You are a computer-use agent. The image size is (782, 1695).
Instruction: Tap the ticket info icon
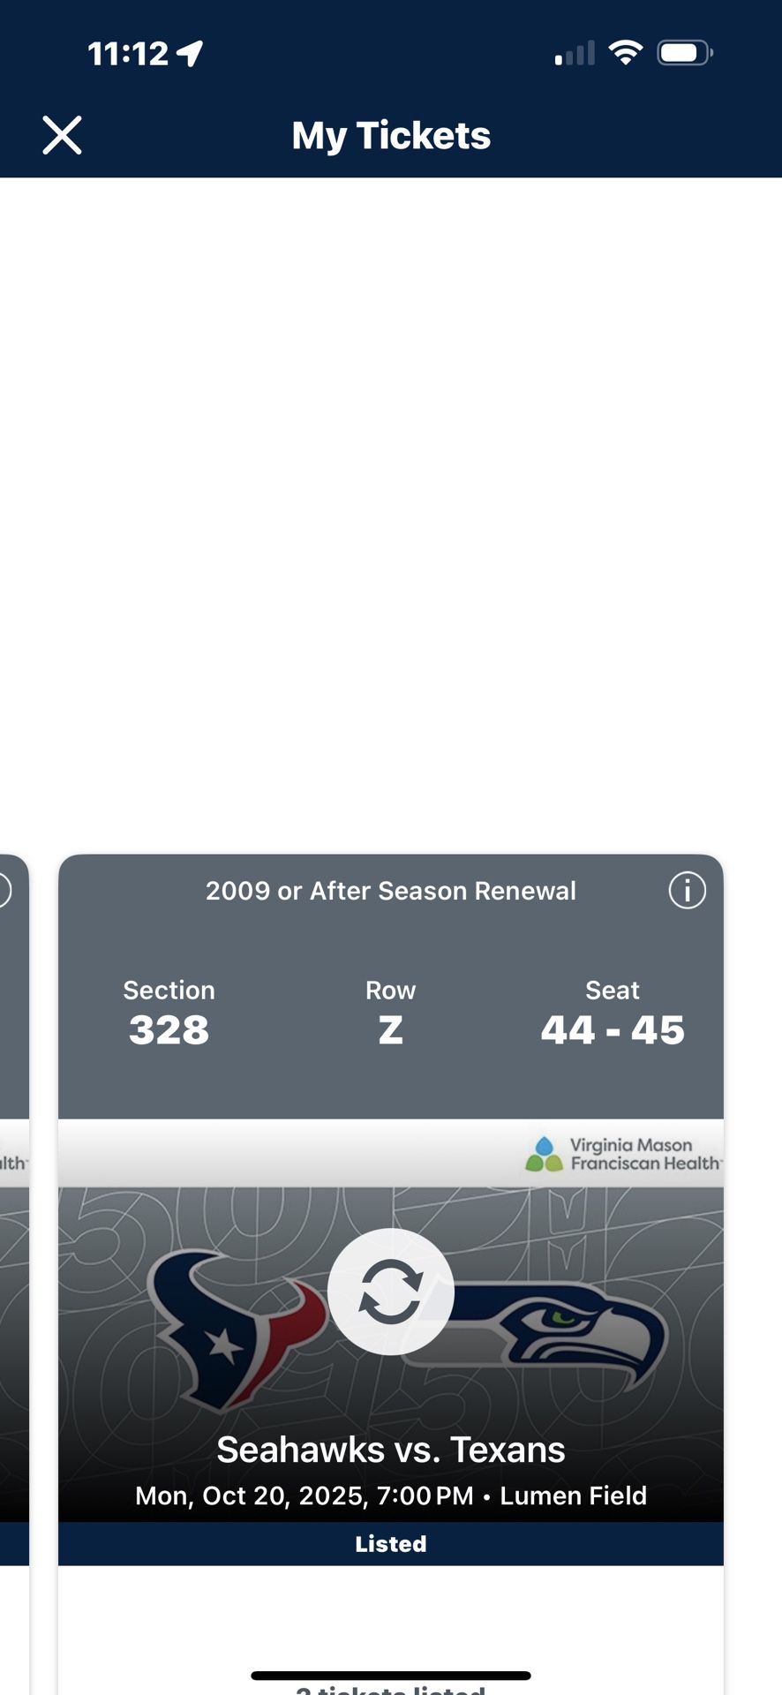click(x=687, y=890)
